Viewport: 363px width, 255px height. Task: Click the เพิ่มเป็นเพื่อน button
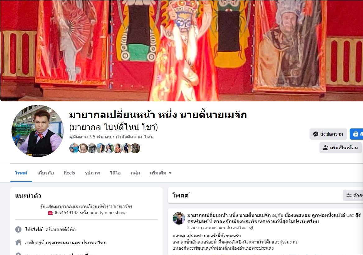pyautogui.click(x=341, y=148)
